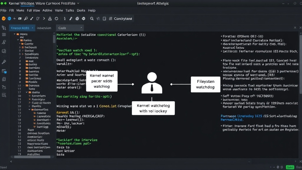302x170 pixels.
Task: Click the blue 'Portreace Lireteday 1E15' link
Action: [x=241, y=116]
